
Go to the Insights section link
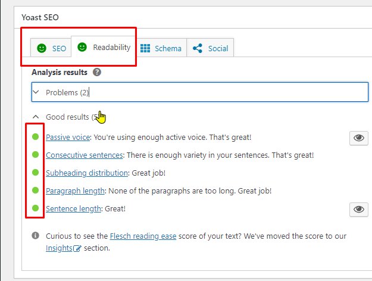pos(59,248)
